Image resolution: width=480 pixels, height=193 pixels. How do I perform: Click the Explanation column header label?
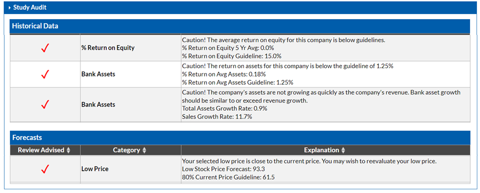coord(321,150)
